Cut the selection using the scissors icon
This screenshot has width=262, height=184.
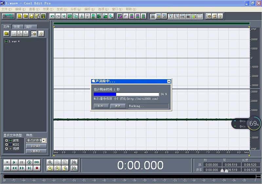[82, 16]
